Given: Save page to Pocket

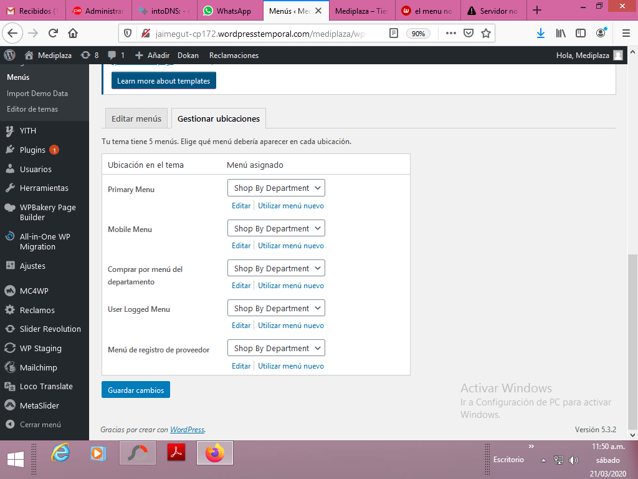Looking at the screenshot, I should pos(469,34).
